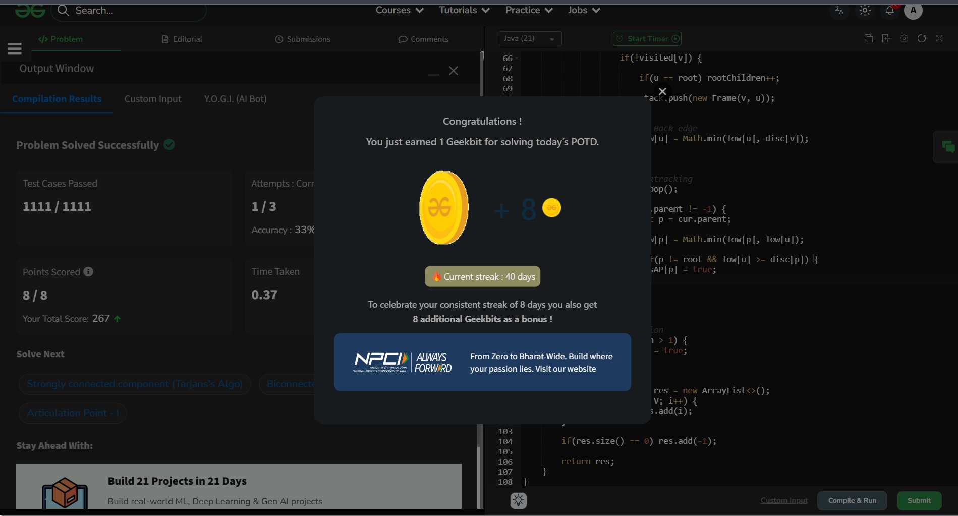
Task: Open the Java (21) language dropdown
Action: click(530, 39)
